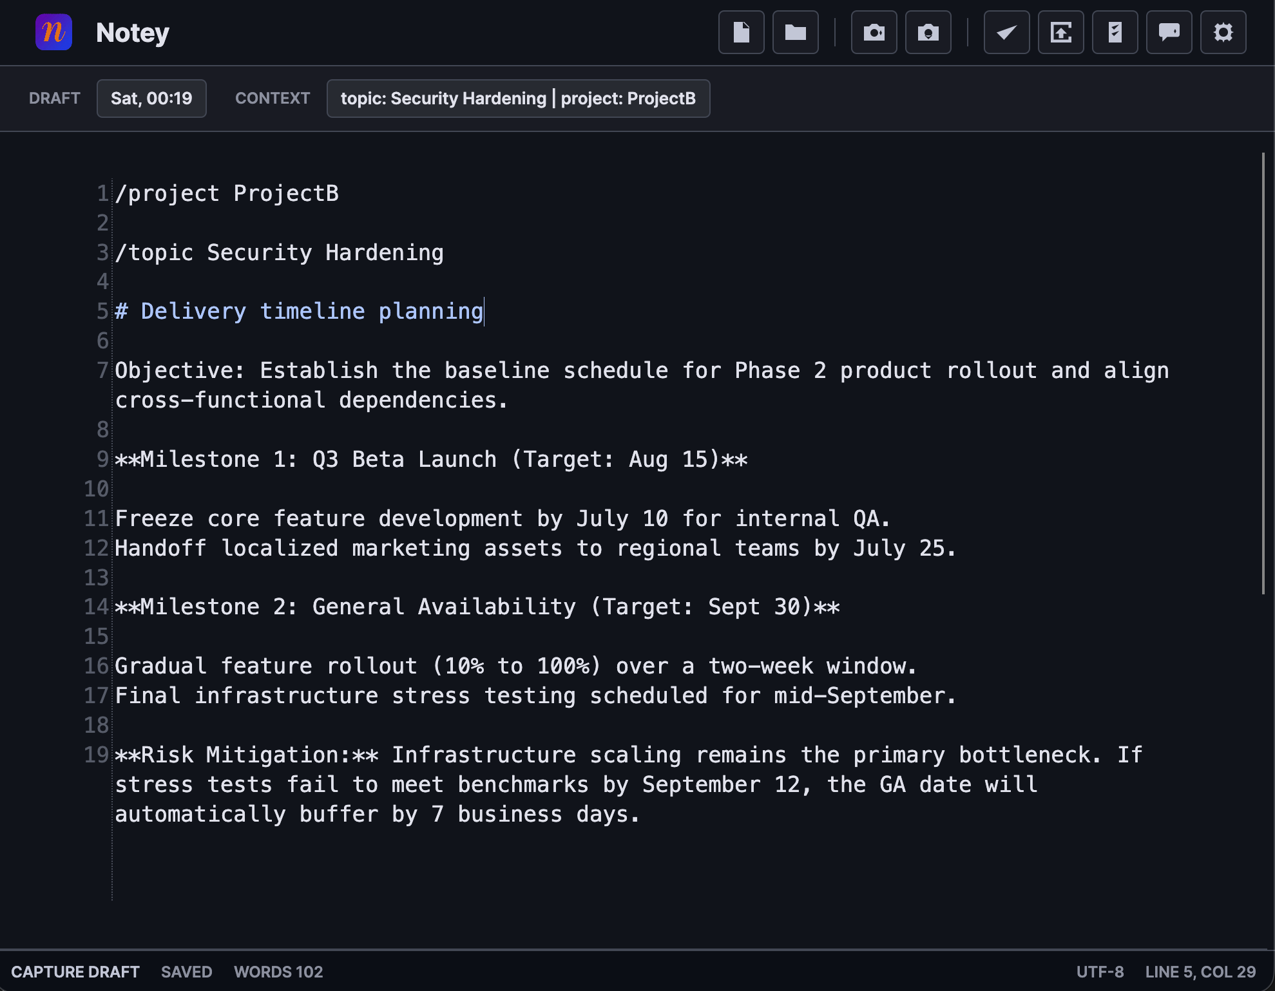Click 'stress tests fail to meet benchmarks' line

(x=577, y=785)
